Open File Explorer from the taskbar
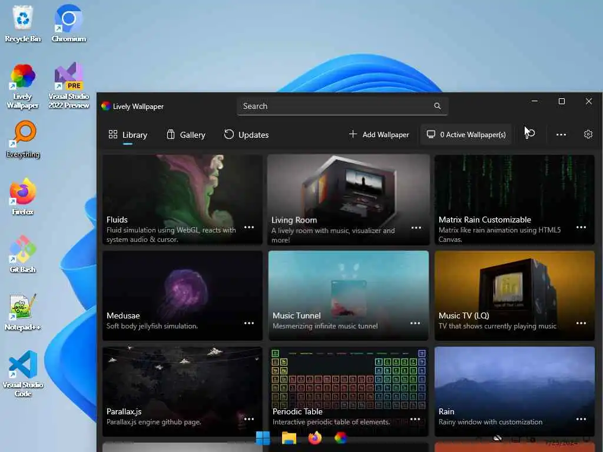This screenshot has width=603, height=452. pos(289,438)
